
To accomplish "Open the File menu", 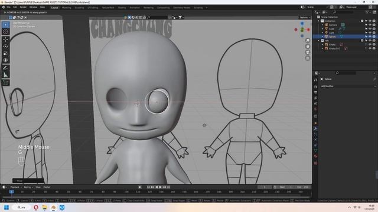I will click(x=9, y=8).
